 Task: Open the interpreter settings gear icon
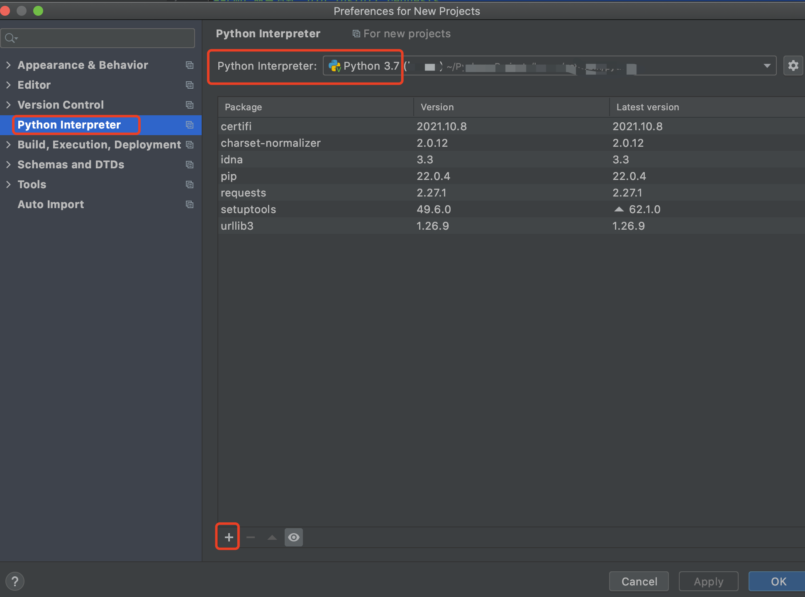[x=793, y=66]
